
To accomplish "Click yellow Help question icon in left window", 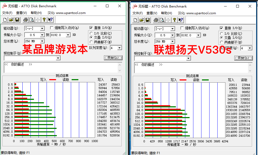I will click(44, 20).
